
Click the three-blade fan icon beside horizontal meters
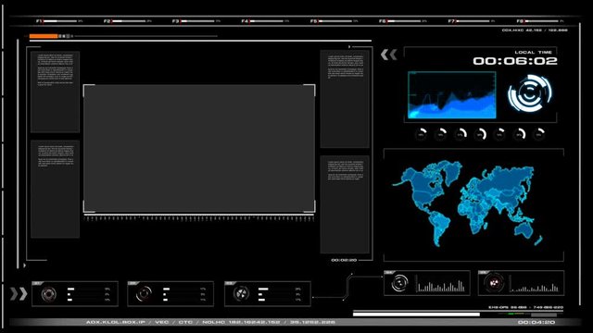click(241, 293)
